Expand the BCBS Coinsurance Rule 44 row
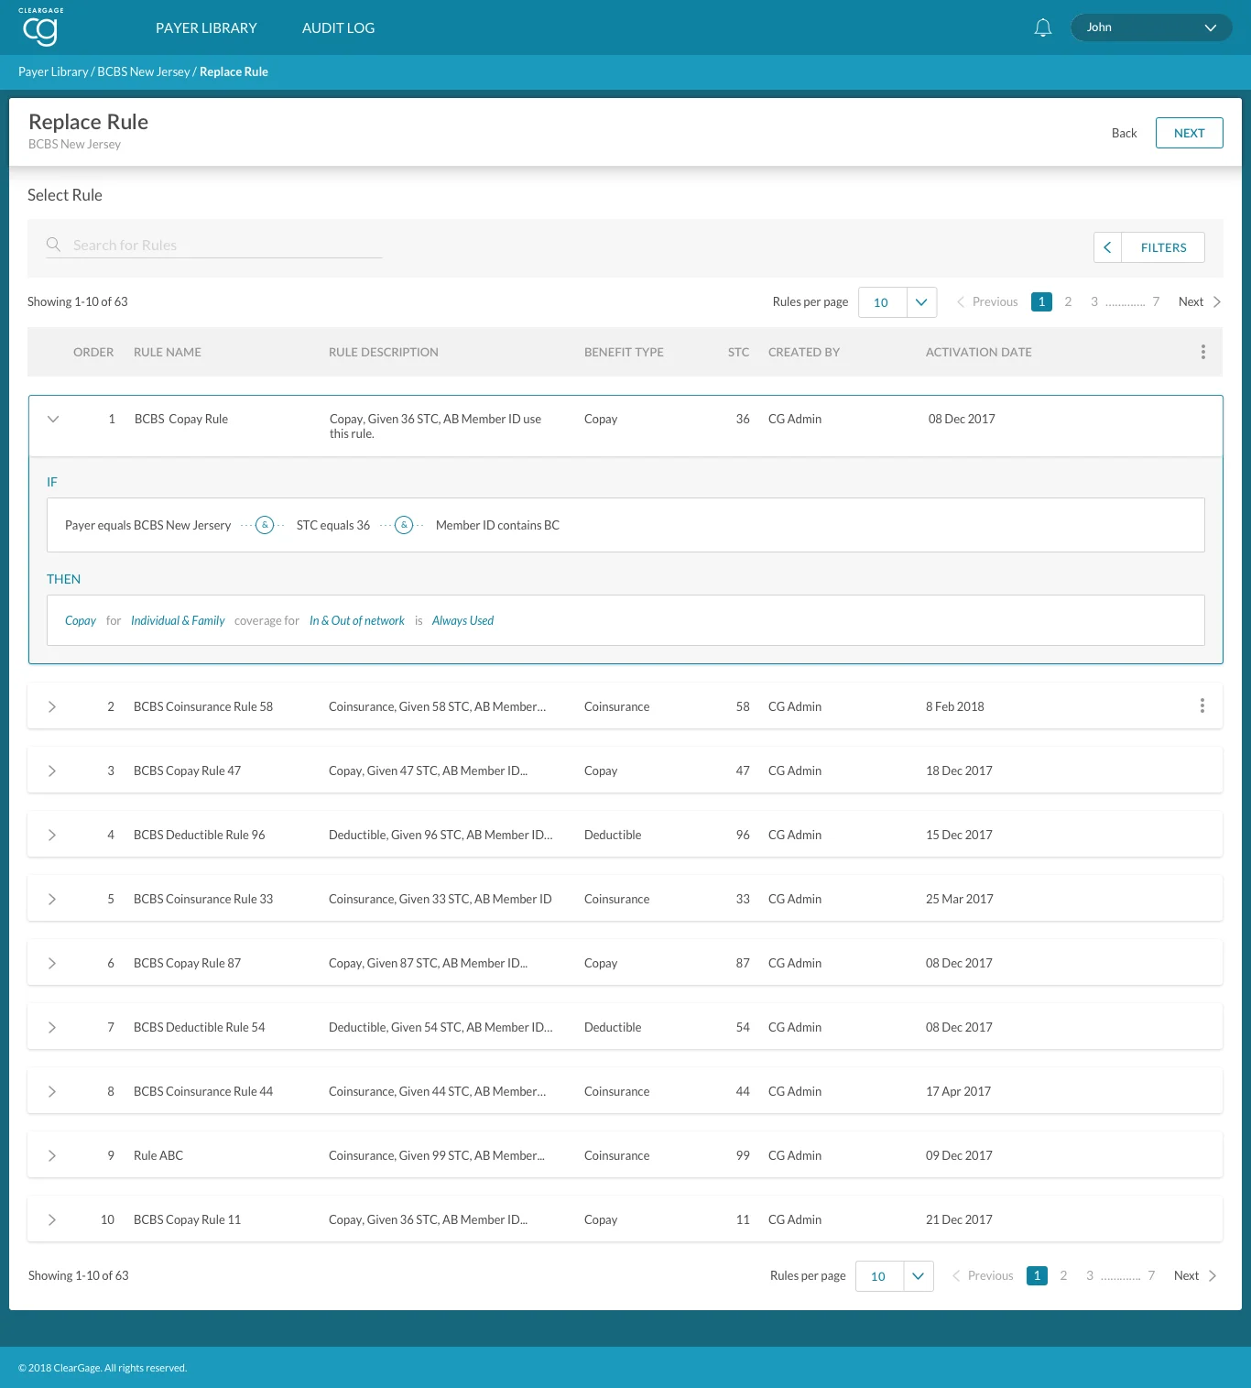This screenshot has height=1388, width=1251. (x=52, y=1091)
